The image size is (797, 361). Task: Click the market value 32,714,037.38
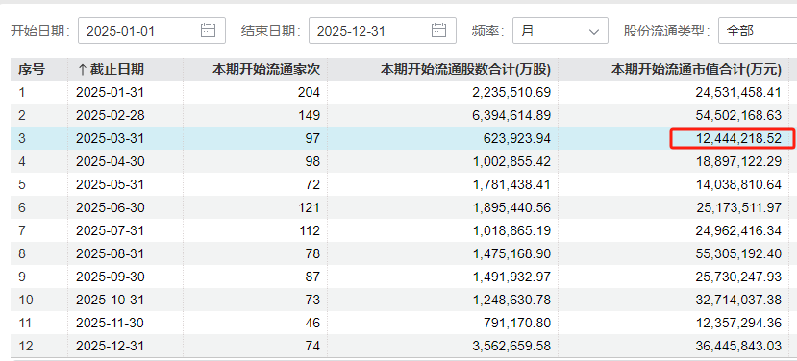[738, 300]
